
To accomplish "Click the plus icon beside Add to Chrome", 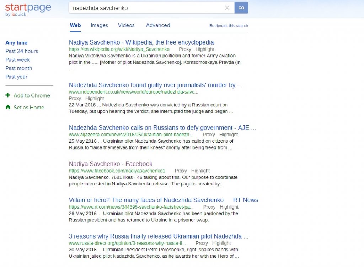I will pyautogui.click(x=8, y=95).
